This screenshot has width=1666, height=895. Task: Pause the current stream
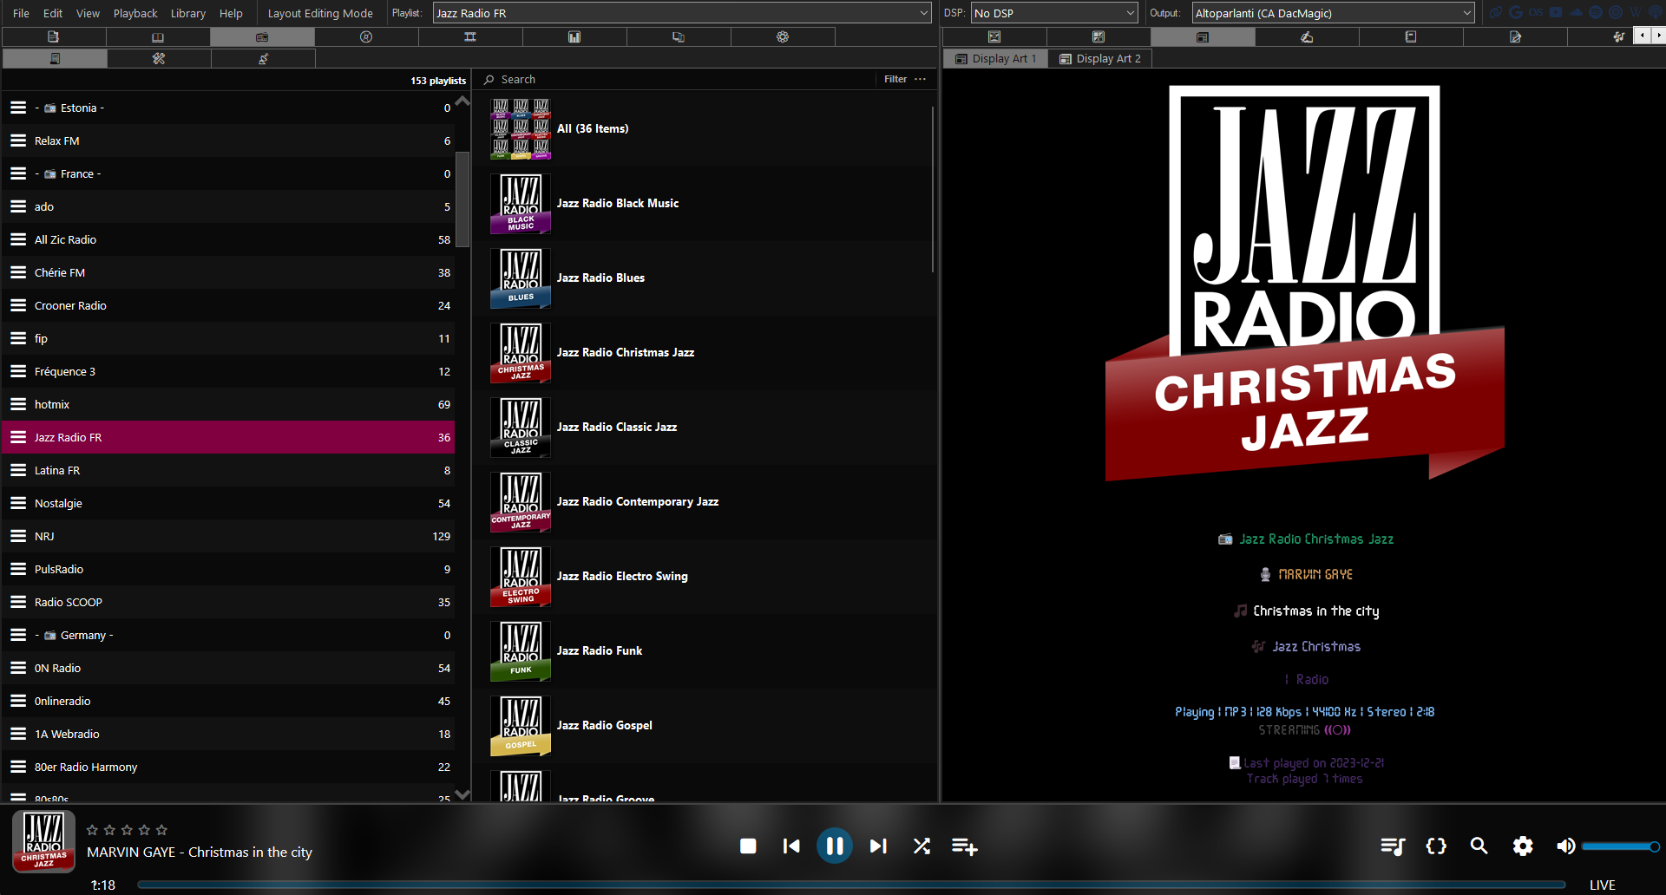tap(835, 846)
